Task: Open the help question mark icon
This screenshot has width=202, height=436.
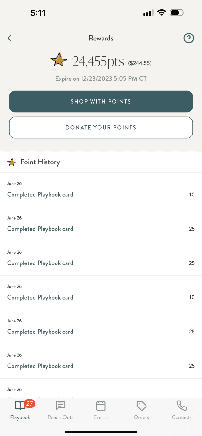Action: [x=188, y=38]
